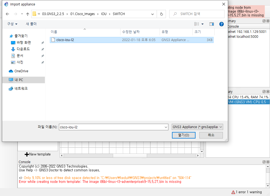Open the view options dropdown arrow

(203, 24)
